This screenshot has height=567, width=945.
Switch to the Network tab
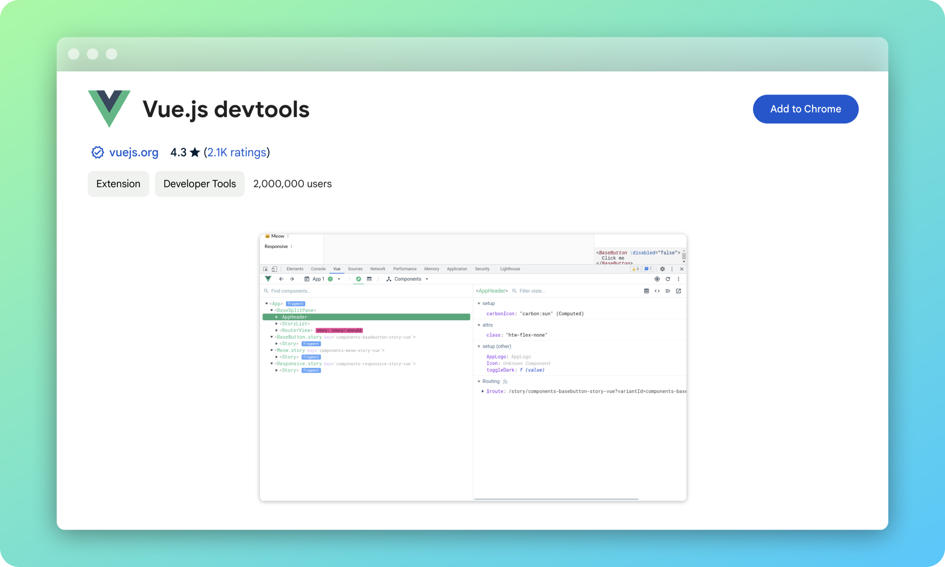pyautogui.click(x=378, y=269)
